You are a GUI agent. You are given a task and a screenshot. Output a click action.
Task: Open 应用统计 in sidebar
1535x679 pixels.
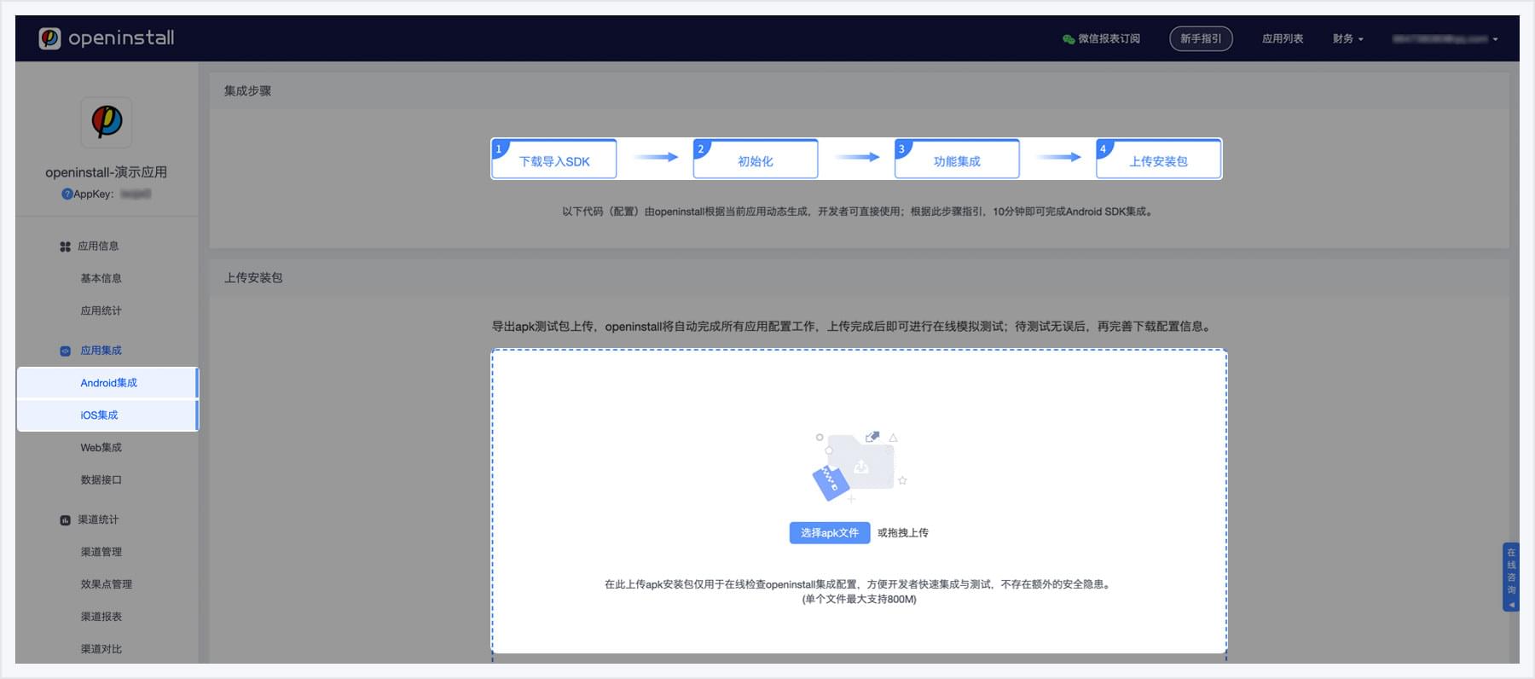tap(101, 310)
